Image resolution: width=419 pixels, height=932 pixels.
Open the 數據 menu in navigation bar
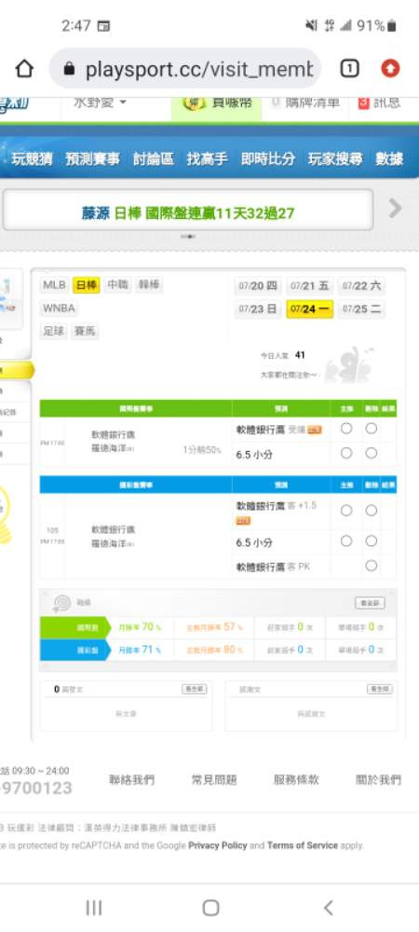tap(389, 158)
